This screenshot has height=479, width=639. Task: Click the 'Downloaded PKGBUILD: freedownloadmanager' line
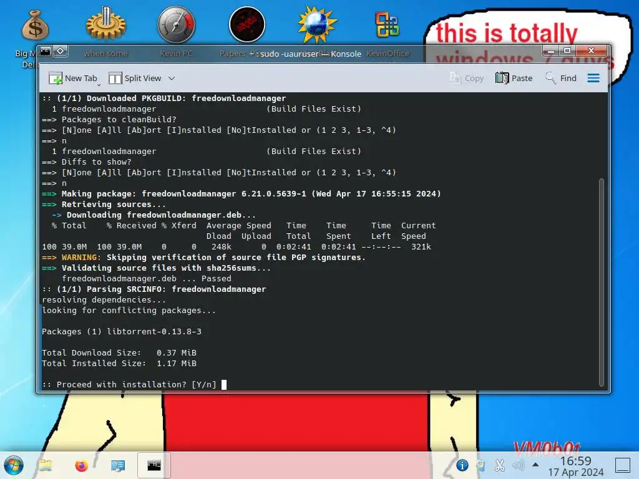click(x=164, y=99)
